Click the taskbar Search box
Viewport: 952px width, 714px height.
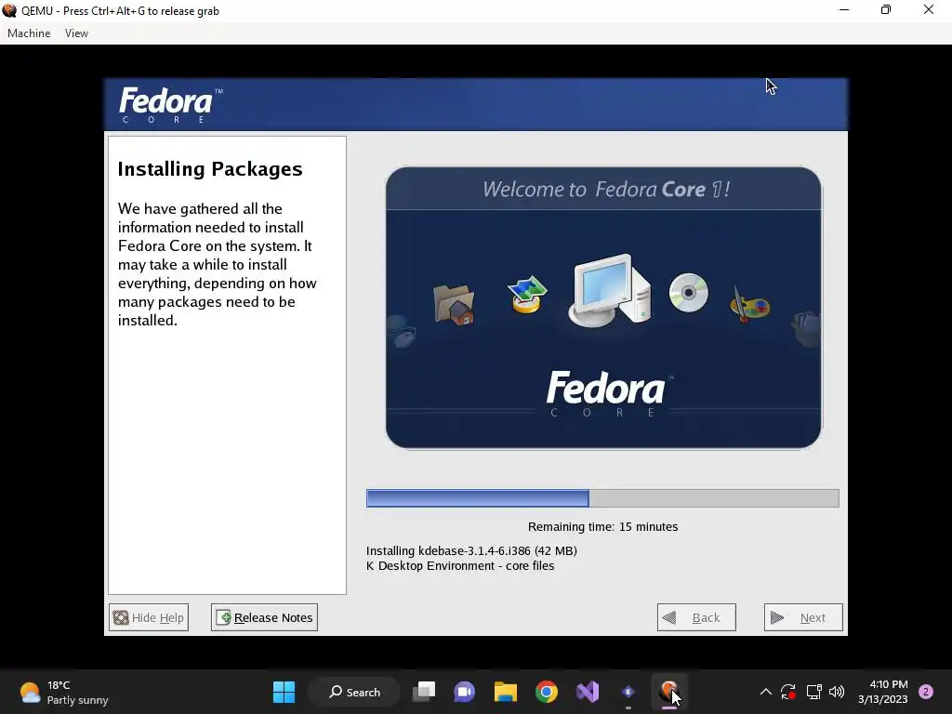pos(354,692)
